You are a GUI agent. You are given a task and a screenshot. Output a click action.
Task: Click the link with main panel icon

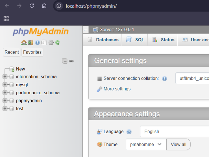click(71, 61)
